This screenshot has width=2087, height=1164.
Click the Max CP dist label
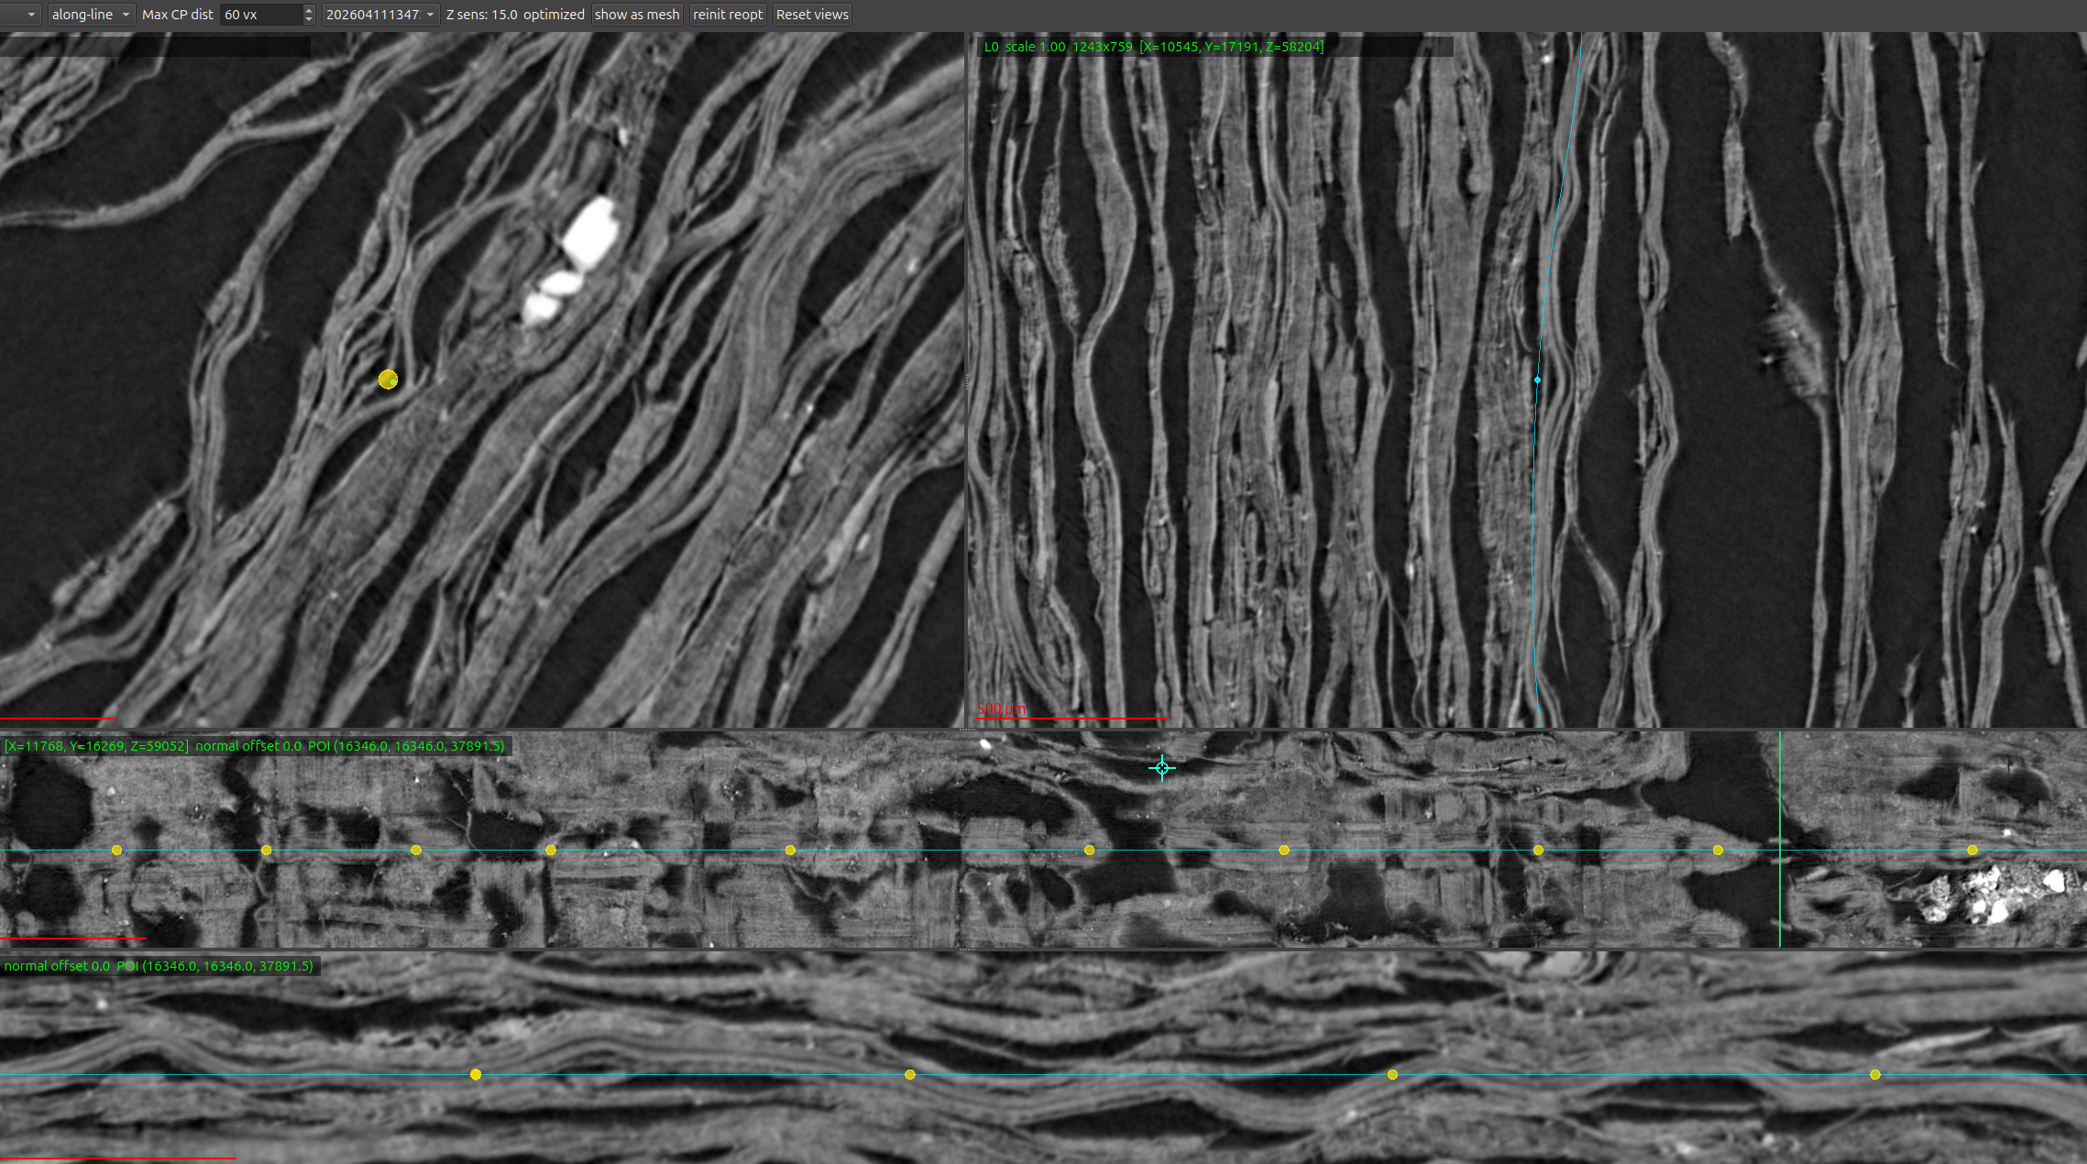click(178, 15)
